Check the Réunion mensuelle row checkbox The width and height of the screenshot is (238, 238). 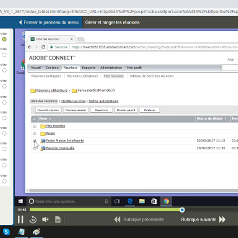[x=35, y=148]
